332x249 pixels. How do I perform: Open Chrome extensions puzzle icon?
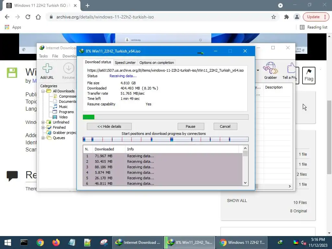pos(287,17)
